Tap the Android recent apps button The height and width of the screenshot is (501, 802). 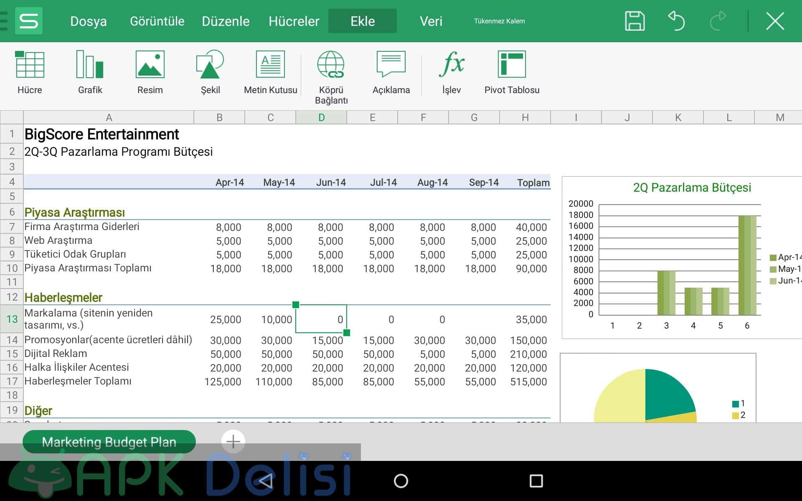[536, 481]
